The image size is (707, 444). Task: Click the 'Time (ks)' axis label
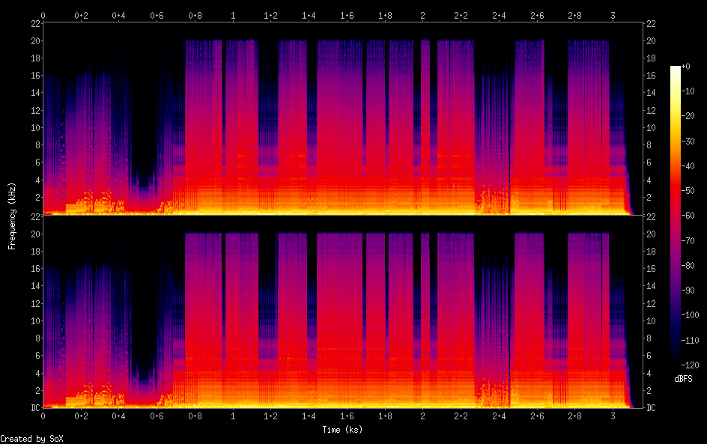pyautogui.click(x=342, y=430)
